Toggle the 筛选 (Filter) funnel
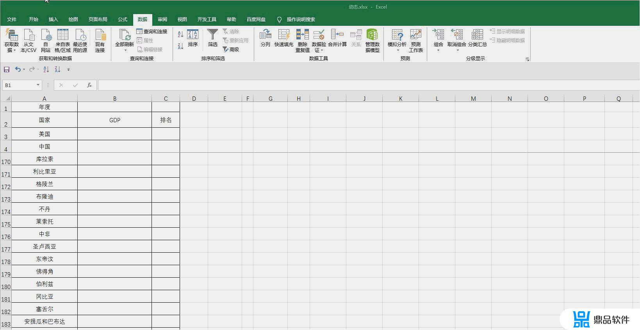The width and height of the screenshot is (640, 330). 212,38
